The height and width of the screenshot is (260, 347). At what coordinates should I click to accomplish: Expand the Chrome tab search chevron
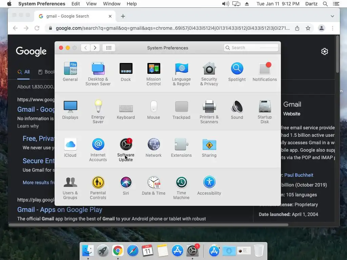[332, 16]
